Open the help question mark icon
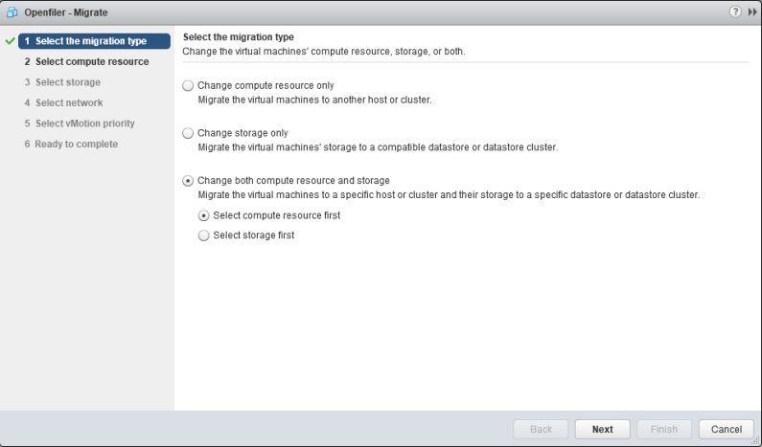Viewport: 762px width, 447px height. (x=737, y=11)
